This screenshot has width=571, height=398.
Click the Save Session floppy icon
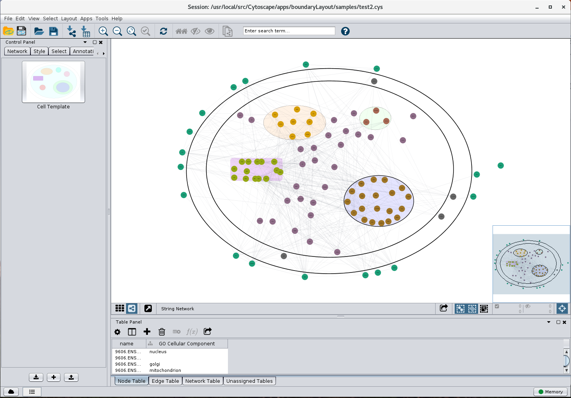click(53, 31)
